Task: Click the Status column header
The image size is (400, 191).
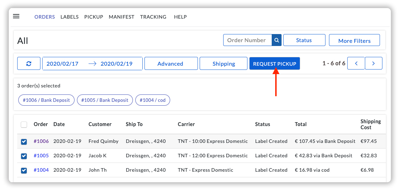Action: [x=263, y=124]
